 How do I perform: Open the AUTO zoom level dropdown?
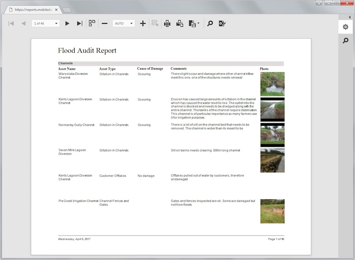click(x=123, y=23)
